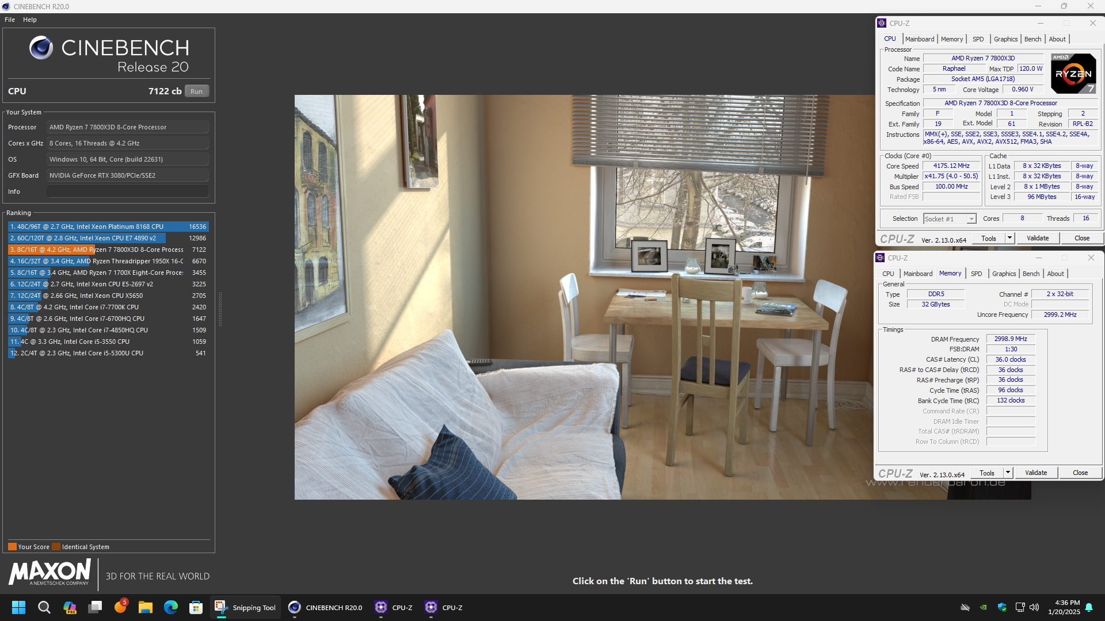Image resolution: width=1105 pixels, height=621 pixels.
Task: Open Windows Security tray icon
Action: (x=1002, y=607)
